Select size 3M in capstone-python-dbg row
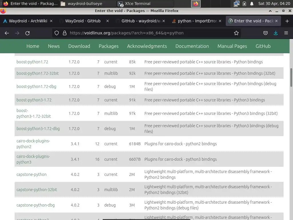Image resolution: width=293 pixels, height=220 pixels. [132, 205]
